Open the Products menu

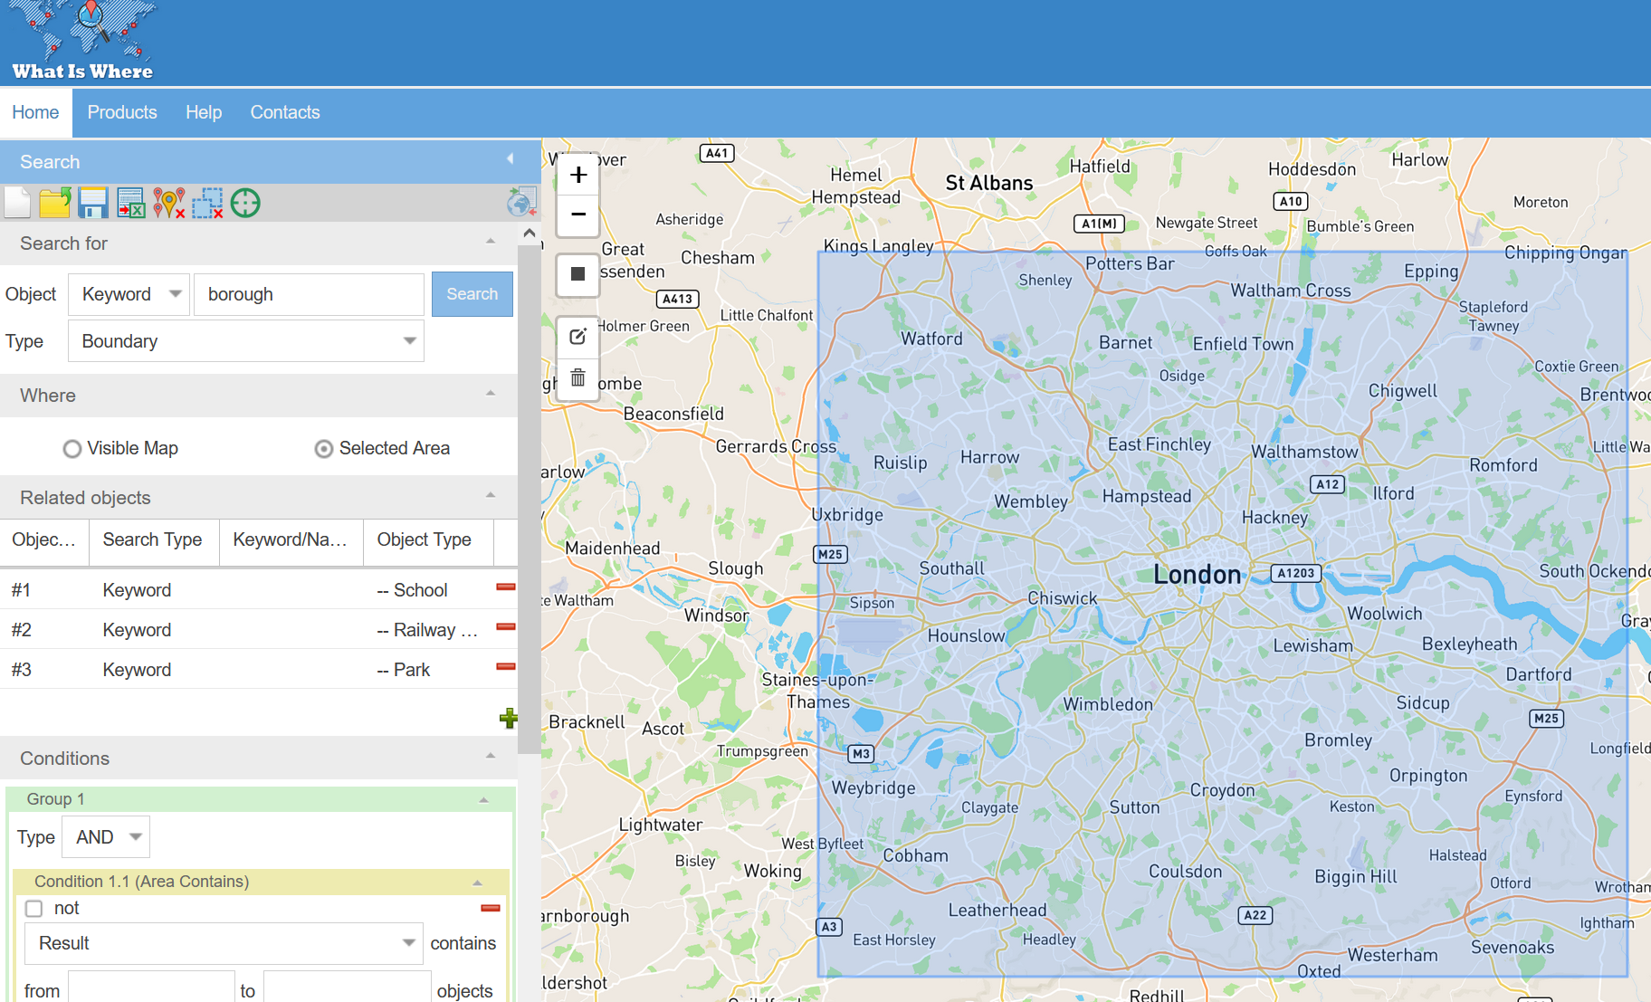pos(122,112)
